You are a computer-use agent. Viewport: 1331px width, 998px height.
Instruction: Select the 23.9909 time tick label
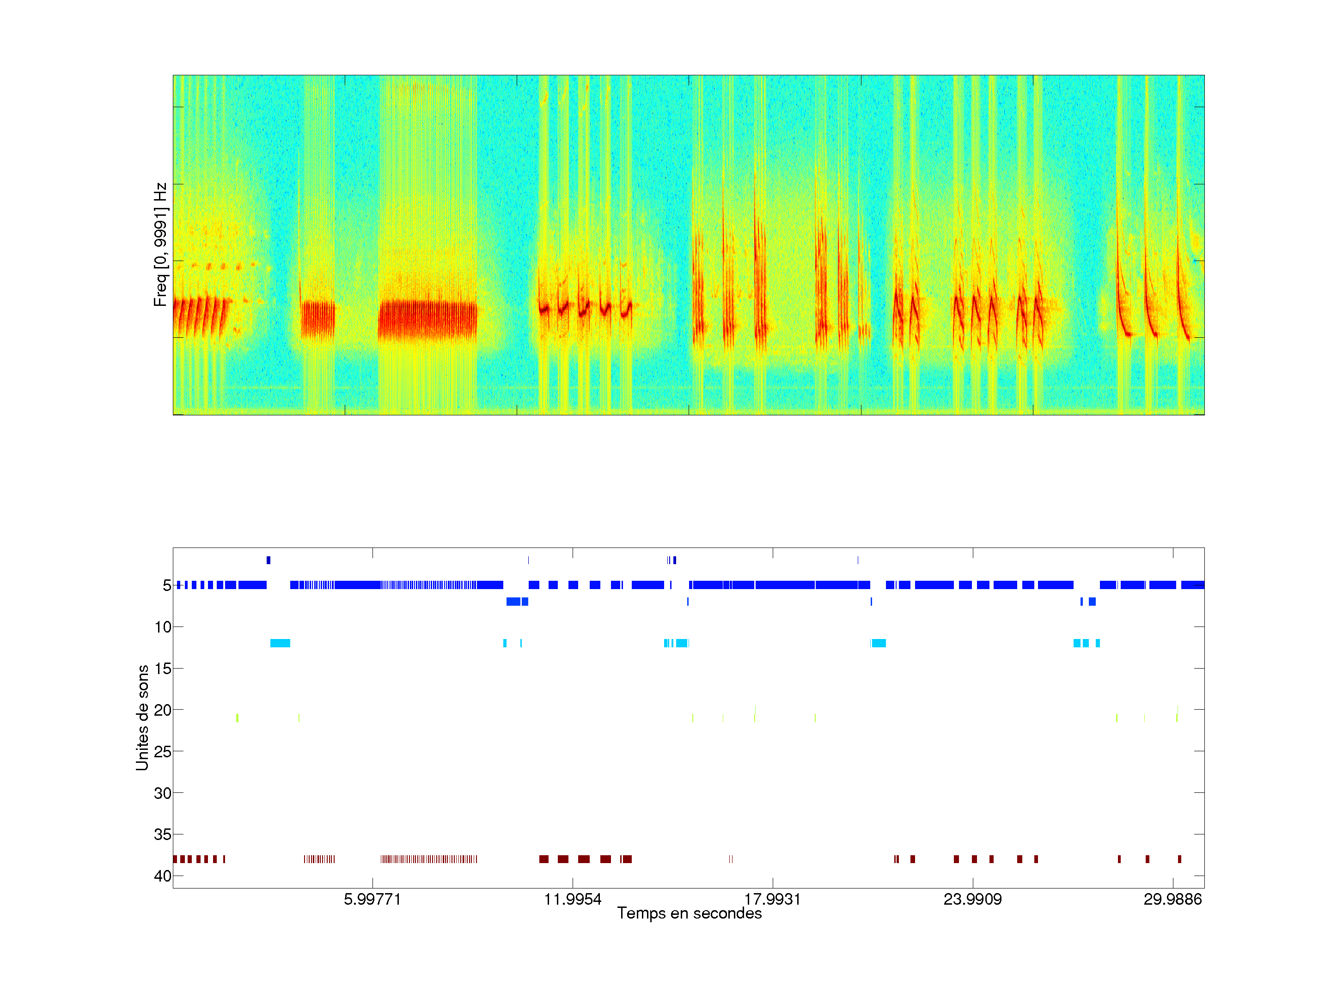(x=972, y=899)
